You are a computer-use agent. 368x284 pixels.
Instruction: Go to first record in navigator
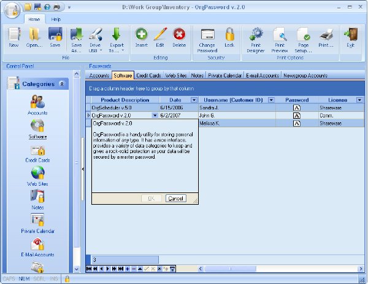click(x=89, y=269)
